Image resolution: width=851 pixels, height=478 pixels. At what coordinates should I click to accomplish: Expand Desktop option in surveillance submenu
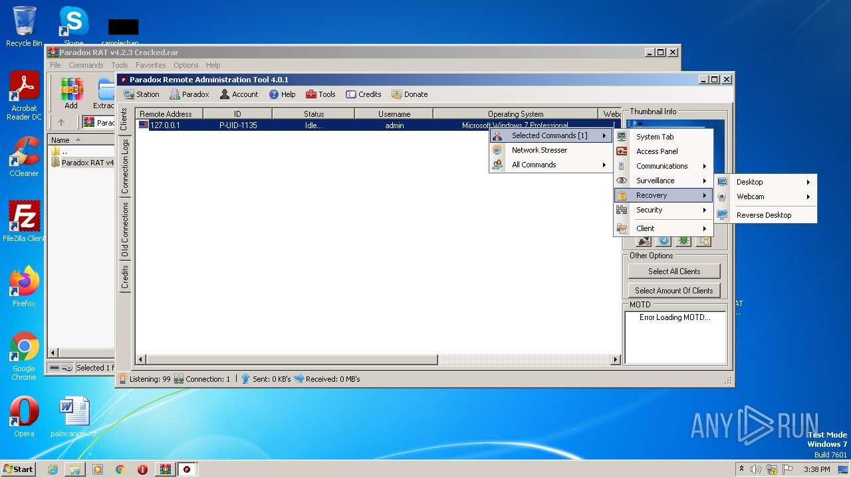765,182
